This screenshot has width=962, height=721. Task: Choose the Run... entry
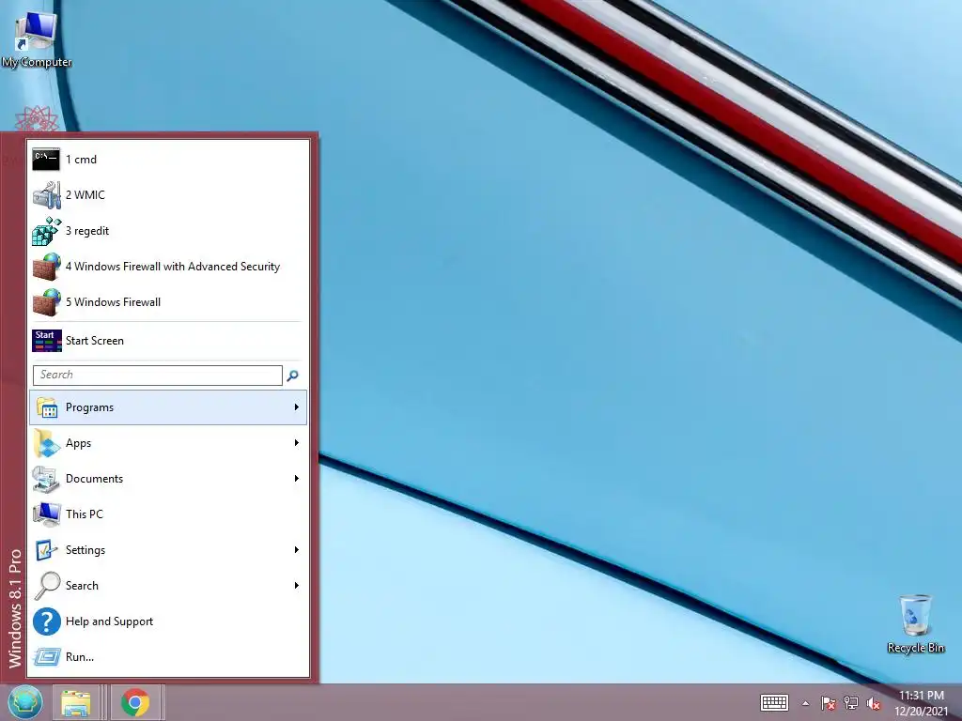pyautogui.click(x=168, y=657)
